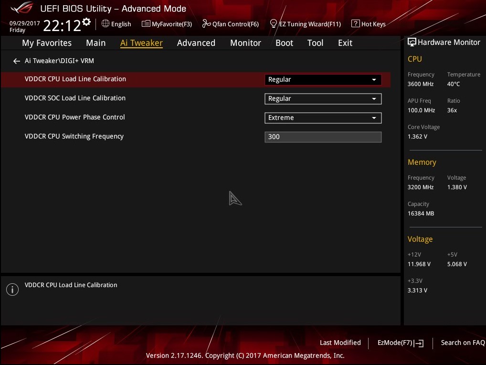Click the Hot Keys question mark icon
Screen dimensions: 486x365
coord(355,23)
